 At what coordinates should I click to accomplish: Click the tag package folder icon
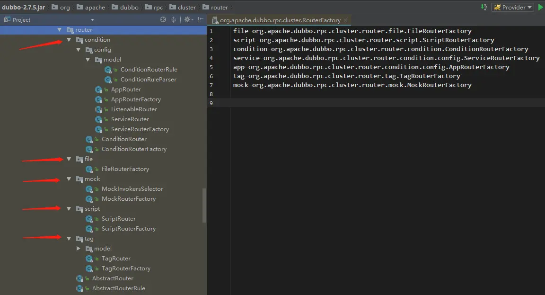click(x=79, y=239)
